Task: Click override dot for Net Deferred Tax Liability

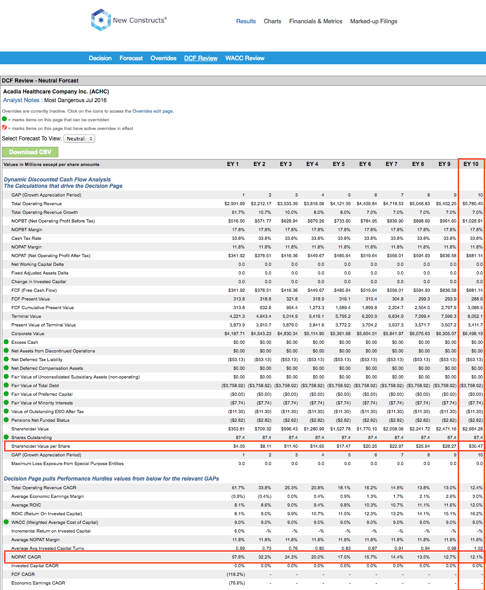Action: 6,359
